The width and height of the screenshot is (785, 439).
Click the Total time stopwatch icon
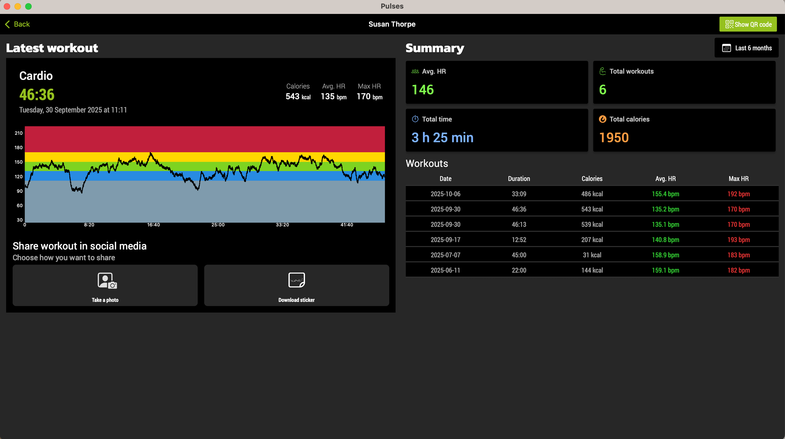415,119
